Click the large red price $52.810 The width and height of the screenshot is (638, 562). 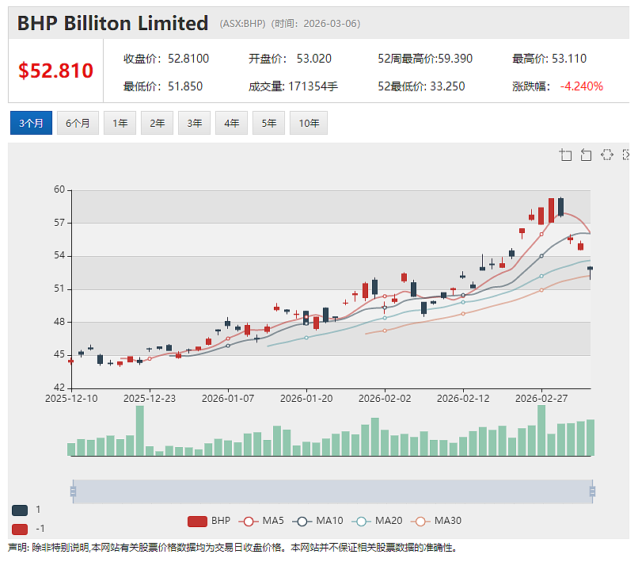tap(55, 71)
